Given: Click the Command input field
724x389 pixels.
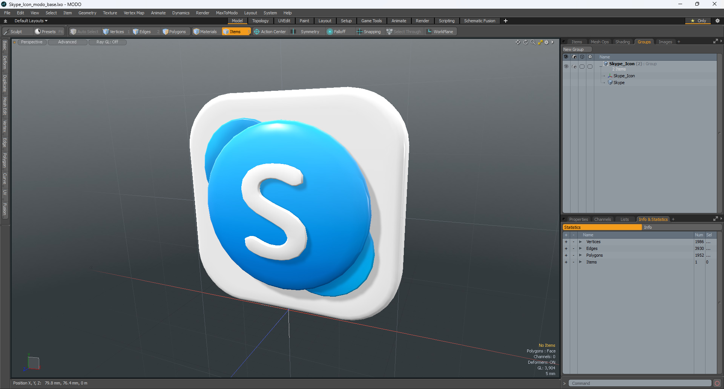Looking at the screenshot, I should (640, 383).
